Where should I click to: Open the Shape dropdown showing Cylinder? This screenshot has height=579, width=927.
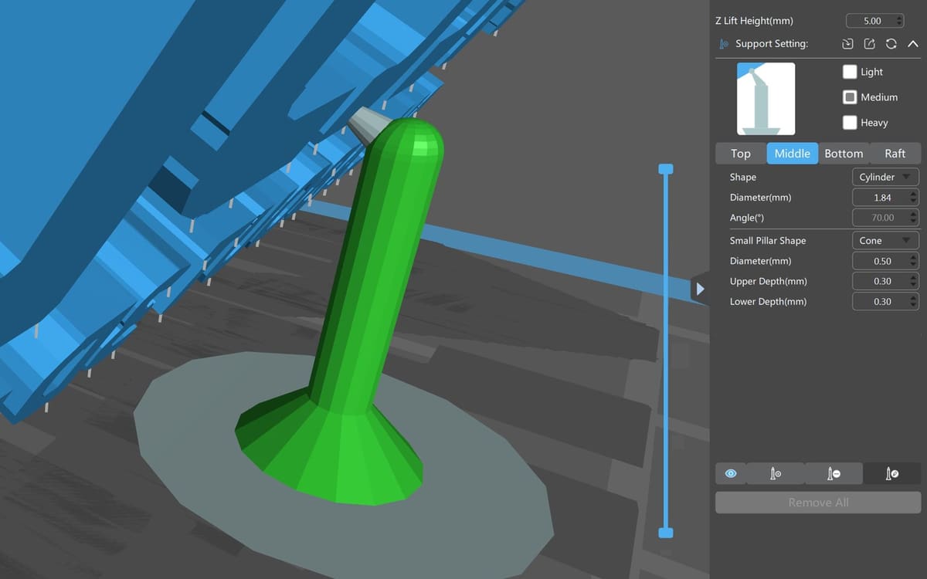(x=885, y=178)
